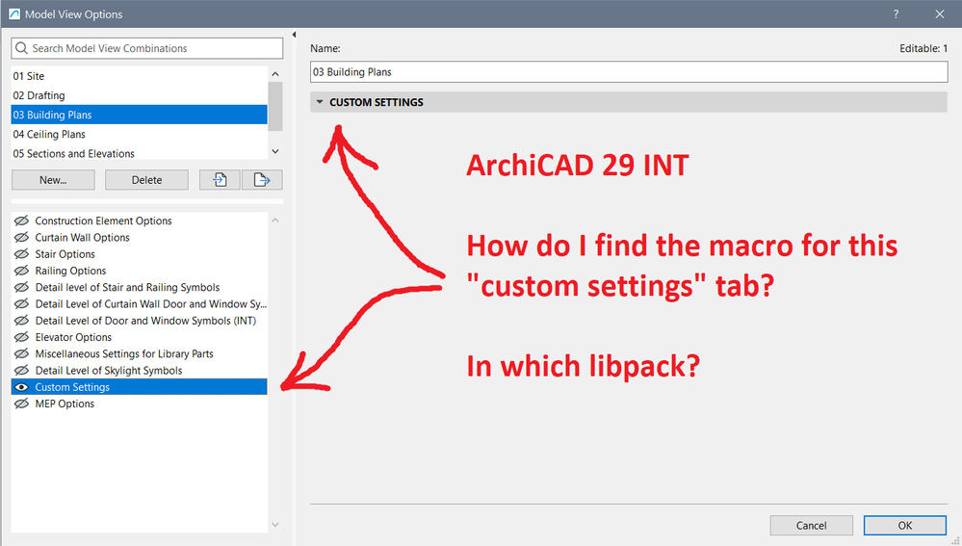Viewport: 962px width, 546px height.
Task: Click the CUSTOM SETTINGS header bar
Action: pos(629,102)
